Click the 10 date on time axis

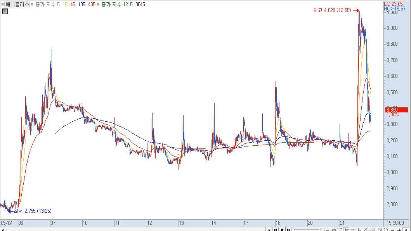coord(85,223)
